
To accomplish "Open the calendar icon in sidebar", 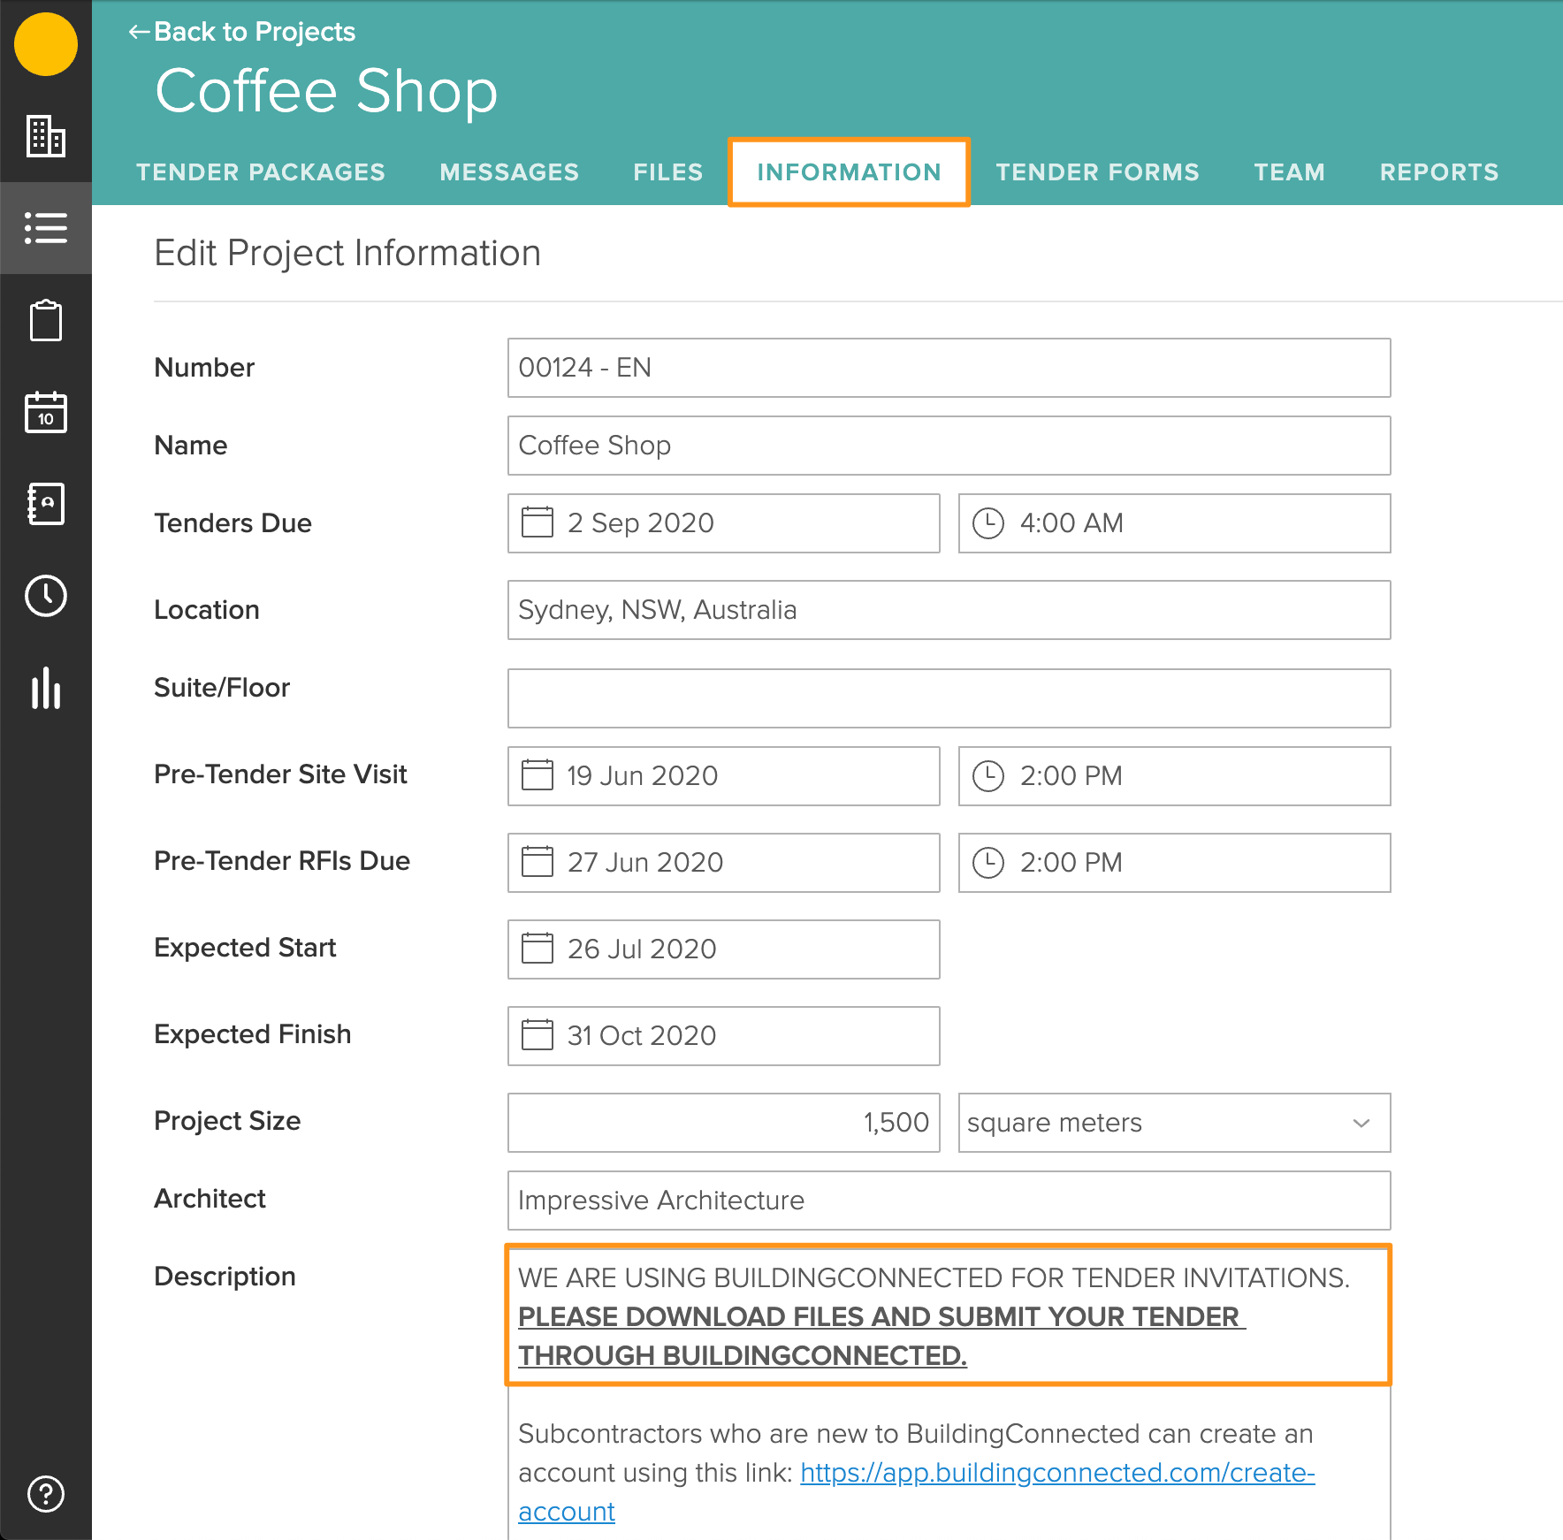I will pyautogui.click(x=46, y=412).
